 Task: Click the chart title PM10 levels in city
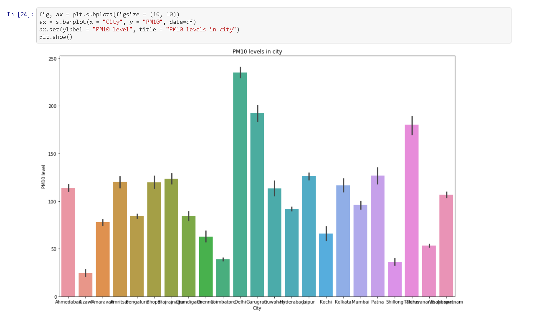(258, 51)
